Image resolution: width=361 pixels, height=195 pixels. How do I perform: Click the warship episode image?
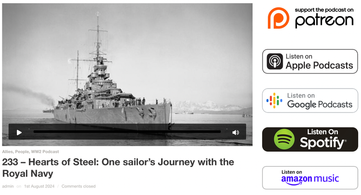[128, 65]
